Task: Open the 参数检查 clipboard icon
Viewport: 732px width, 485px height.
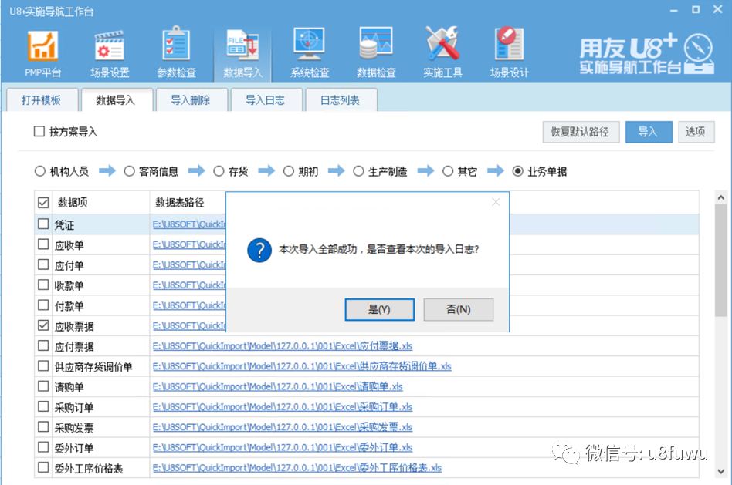Action: (x=176, y=53)
